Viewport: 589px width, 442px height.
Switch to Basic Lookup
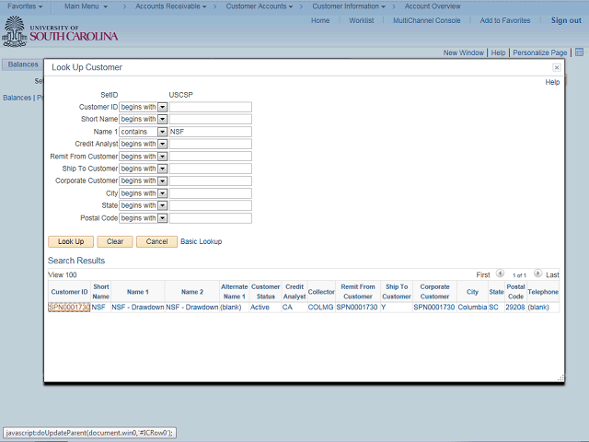coord(201,241)
